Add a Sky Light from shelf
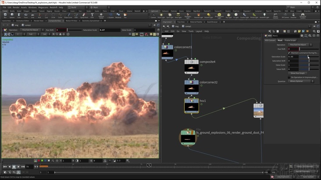The height and width of the screenshot is (180, 321). click(x=228, y=15)
